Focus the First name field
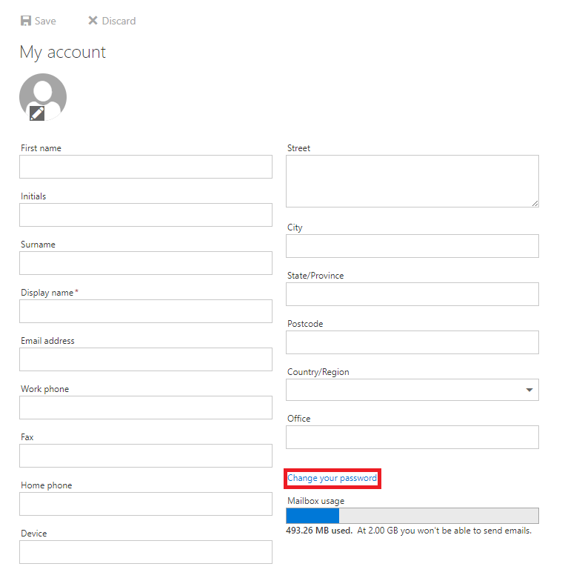 point(146,167)
